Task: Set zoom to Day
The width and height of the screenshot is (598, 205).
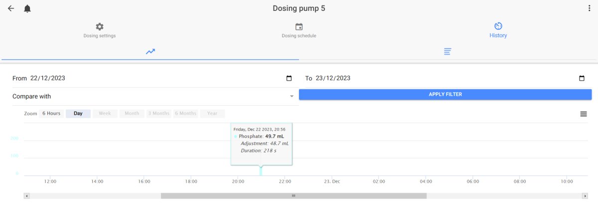Action: (x=78, y=114)
